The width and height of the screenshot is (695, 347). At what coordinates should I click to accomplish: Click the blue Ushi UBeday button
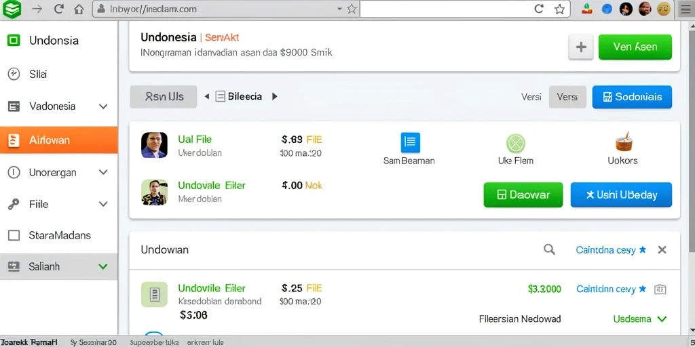click(x=621, y=195)
